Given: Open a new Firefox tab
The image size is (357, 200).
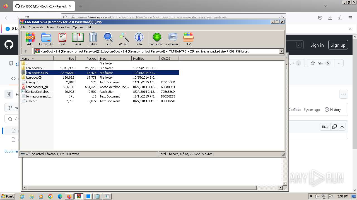Looking at the screenshot, I should click(81, 6).
